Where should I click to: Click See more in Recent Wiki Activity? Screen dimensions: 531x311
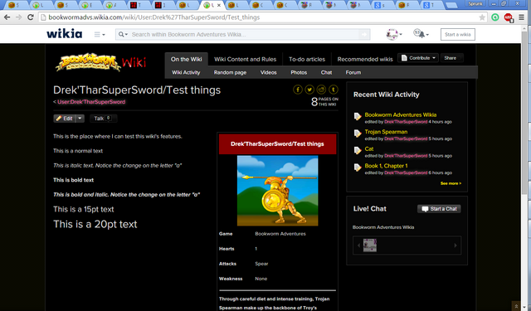coord(451,183)
